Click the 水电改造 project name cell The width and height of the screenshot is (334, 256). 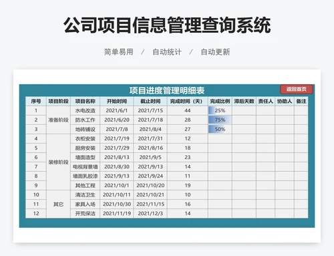coord(86,110)
